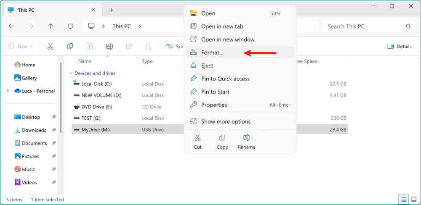
Task: Click chevron before This PC in address bar
Action: click(104, 26)
